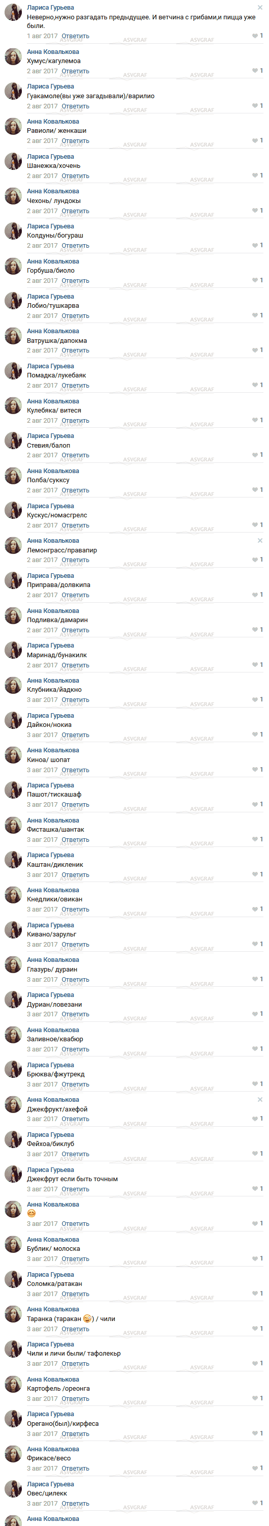Click Ответить under "Овес/цилекк"
Screen dimensions: 269x1526
pyautogui.click(x=76, y=1504)
